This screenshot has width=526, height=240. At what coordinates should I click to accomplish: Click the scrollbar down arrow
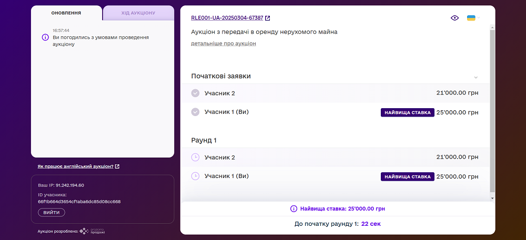pyautogui.click(x=492, y=199)
